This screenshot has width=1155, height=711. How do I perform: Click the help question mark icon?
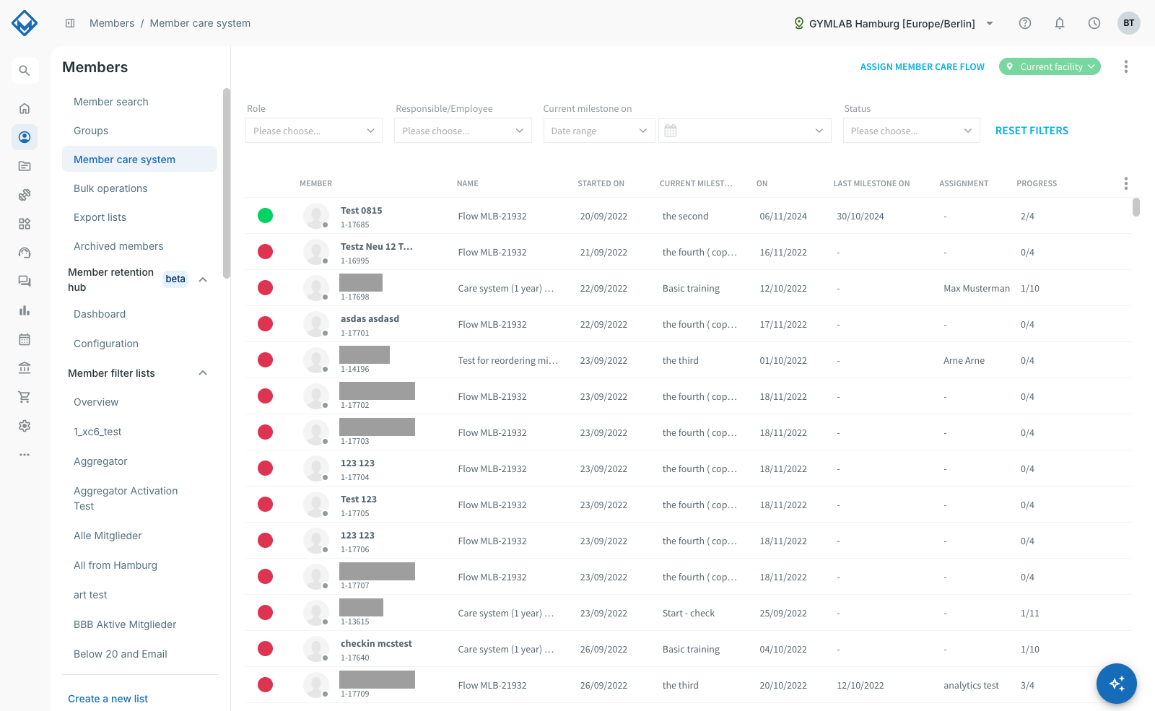click(1025, 23)
